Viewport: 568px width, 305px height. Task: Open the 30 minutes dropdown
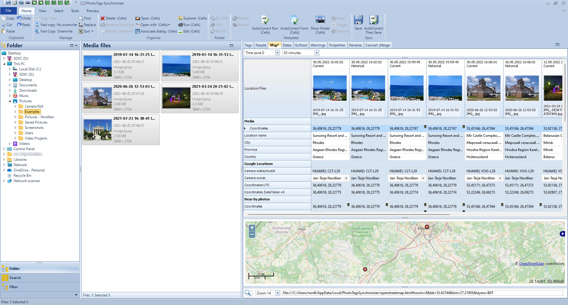point(317,53)
